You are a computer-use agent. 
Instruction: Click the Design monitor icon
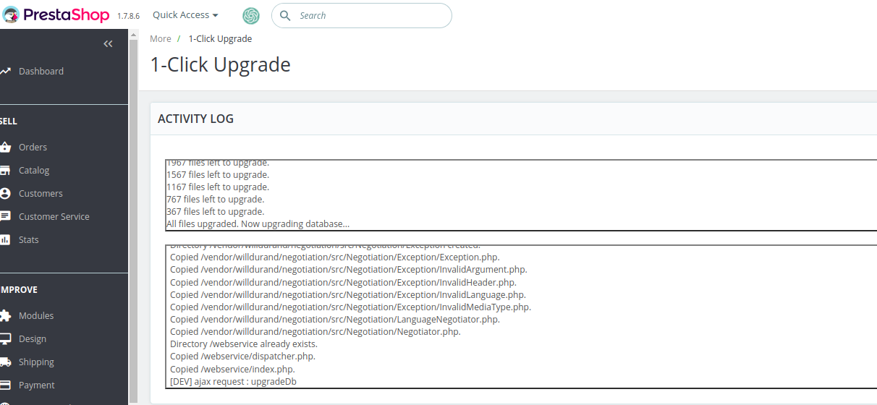5,338
